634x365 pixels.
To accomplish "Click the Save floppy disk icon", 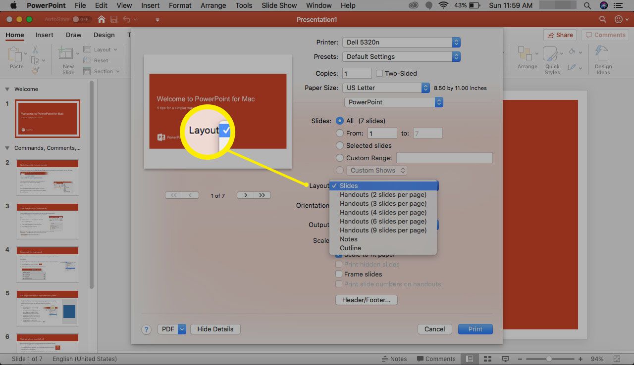I will point(114,19).
